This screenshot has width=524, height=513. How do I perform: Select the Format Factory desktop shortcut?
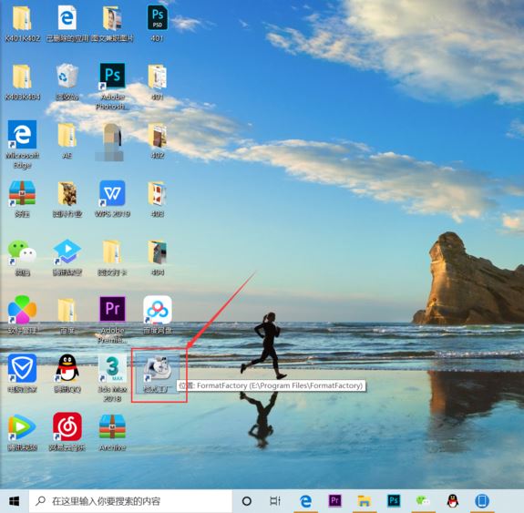158,374
